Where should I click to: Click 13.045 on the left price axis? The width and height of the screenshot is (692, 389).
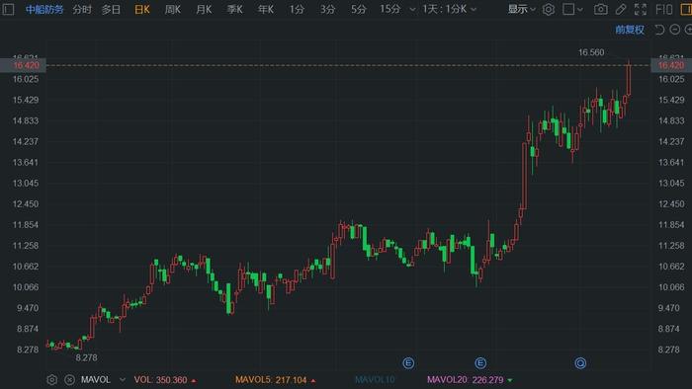[26, 184]
